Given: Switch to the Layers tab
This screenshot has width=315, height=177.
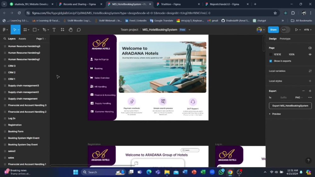Looking at the screenshot, I should 12,39.
